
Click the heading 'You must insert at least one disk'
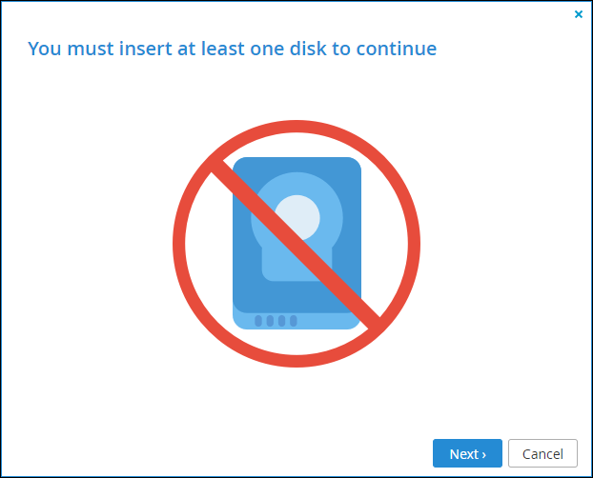coord(177,49)
